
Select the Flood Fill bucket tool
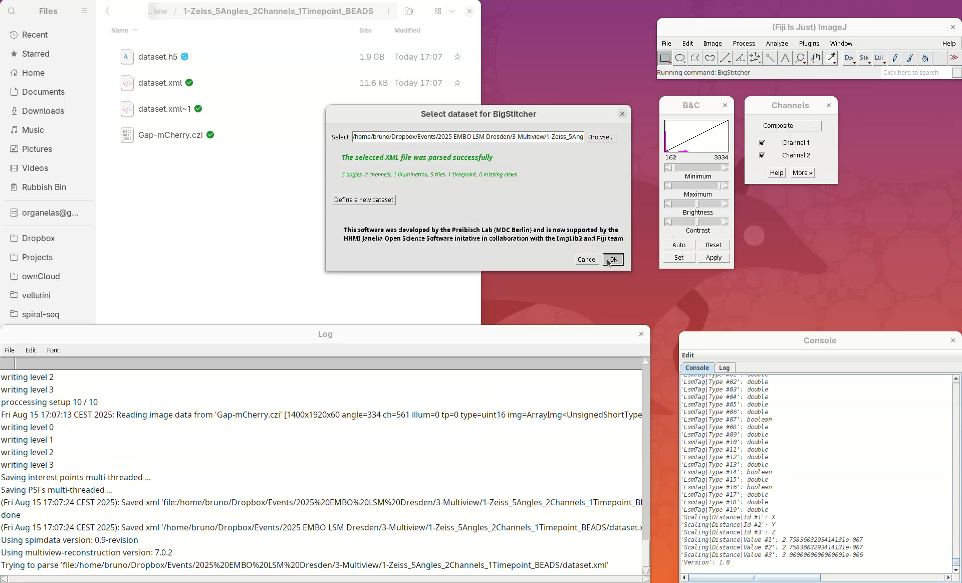(x=925, y=58)
